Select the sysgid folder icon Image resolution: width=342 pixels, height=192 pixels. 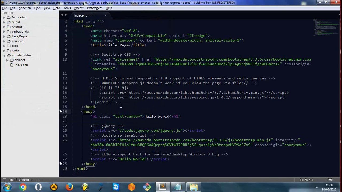9,22
